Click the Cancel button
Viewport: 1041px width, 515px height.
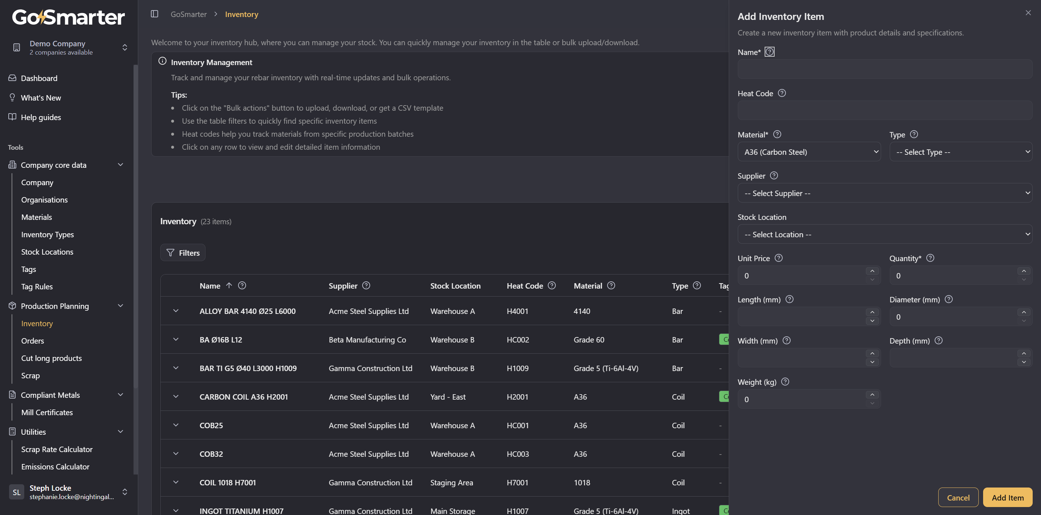pos(958,498)
